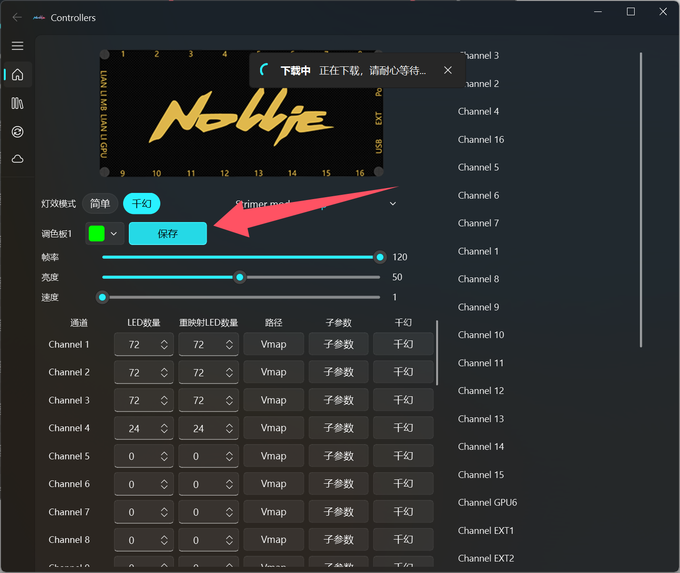
Task: Click the 速度 speed slider handle
Action: click(x=102, y=297)
